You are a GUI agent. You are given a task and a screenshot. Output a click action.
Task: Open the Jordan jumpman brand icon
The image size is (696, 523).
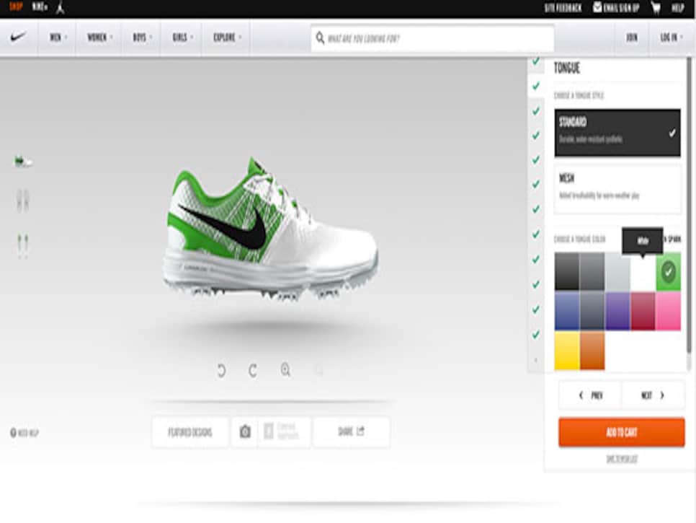click(x=61, y=7)
